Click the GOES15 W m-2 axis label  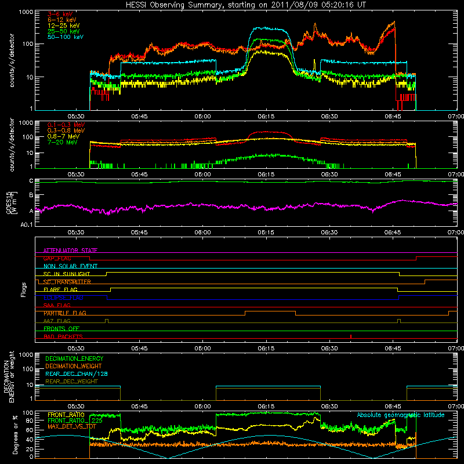[x=12, y=202]
